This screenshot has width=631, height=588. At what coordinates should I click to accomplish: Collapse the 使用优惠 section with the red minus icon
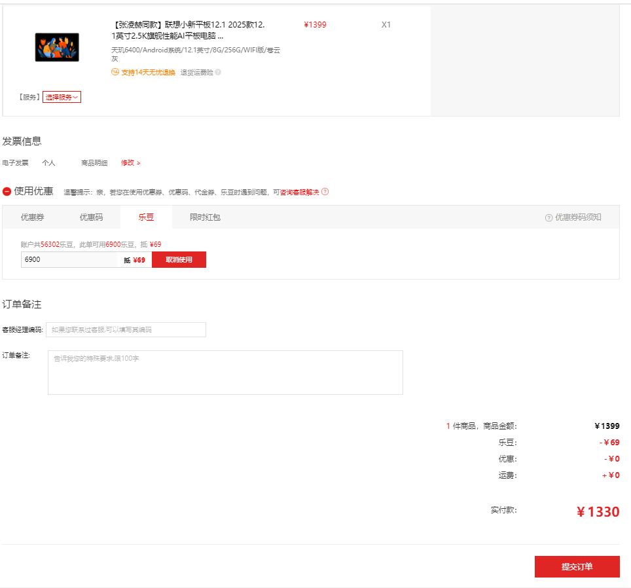click(7, 192)
